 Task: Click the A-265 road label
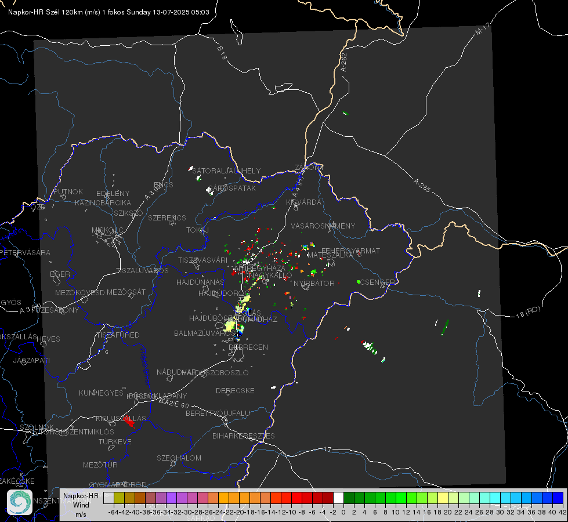(422, 186)
